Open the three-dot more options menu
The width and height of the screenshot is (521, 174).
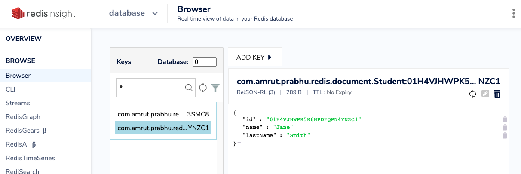tap(514, 13)
